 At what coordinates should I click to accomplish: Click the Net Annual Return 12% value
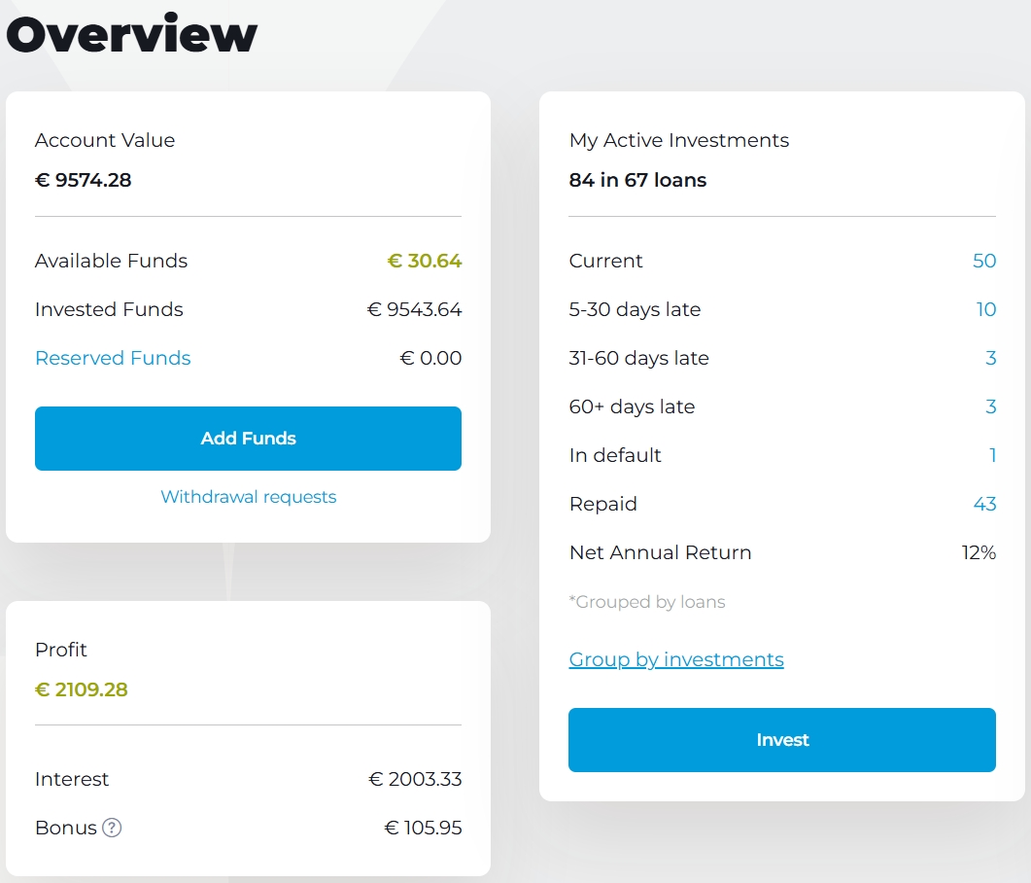pyautogui.click(x=979, y=552)
